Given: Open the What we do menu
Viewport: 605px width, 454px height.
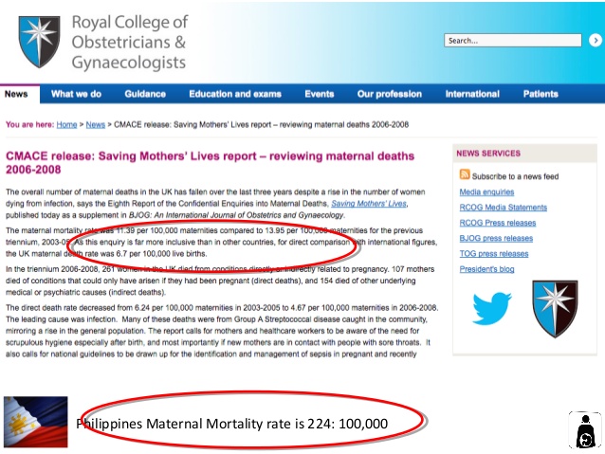Looking at the screenshot, I should coord(76,94).
